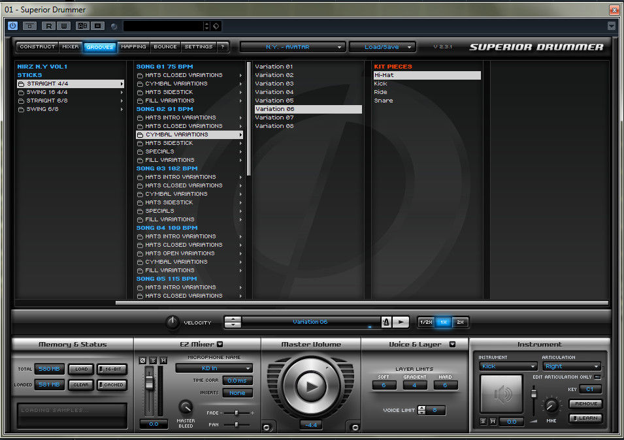Open the BOUNCE tab
The height and width of the screenshot is (440, 624).
point(165,47)
